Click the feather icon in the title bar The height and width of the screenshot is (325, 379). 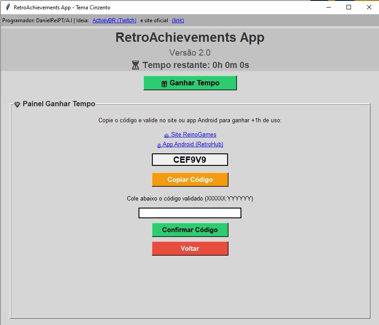(x=8, y=7)
